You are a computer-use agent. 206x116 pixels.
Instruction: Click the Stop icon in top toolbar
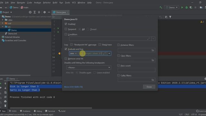pyautogui.click(x=195, y=7)
